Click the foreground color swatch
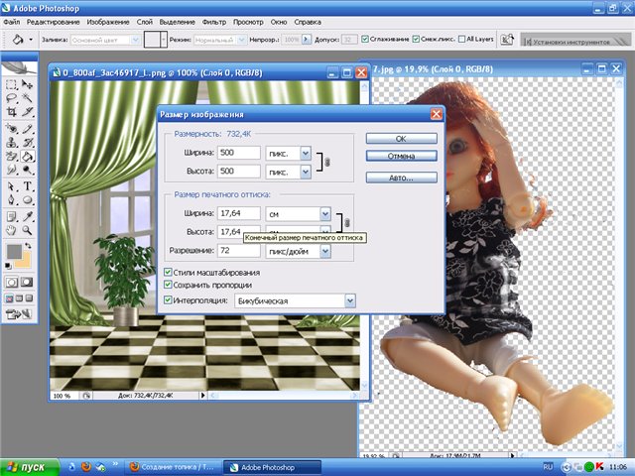The height and width of the screenshot is (476, 635). [x=14, y=252]
